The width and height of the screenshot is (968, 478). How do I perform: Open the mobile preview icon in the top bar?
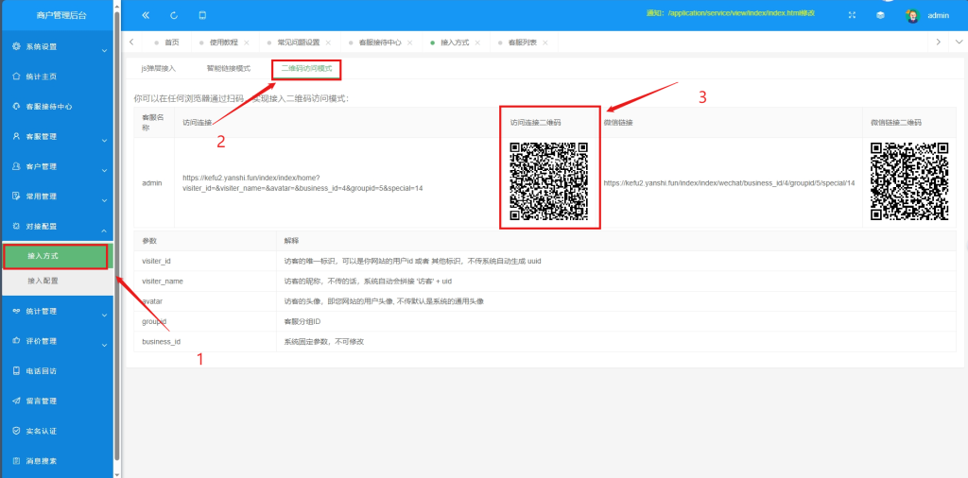click(202, 15)
